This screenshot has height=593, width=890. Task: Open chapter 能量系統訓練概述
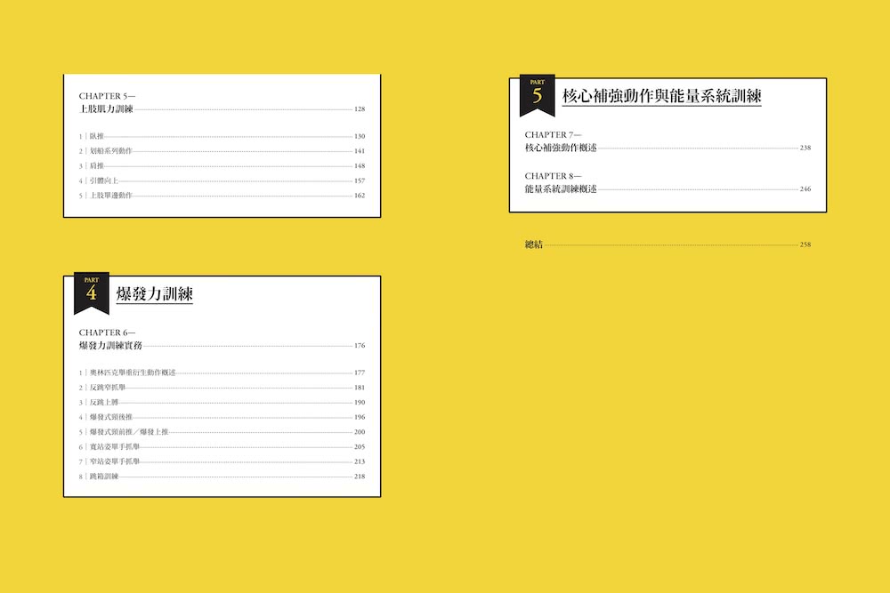point(561,188)
